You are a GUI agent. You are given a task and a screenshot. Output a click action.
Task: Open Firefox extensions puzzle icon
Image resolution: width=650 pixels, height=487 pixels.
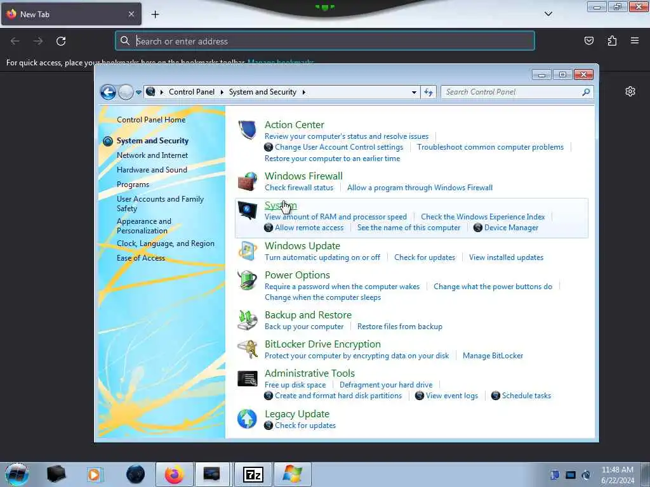[x=612, y=41]
